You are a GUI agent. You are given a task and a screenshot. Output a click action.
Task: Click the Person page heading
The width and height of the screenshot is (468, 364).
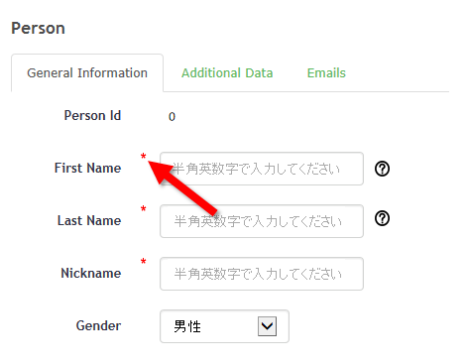click(x=38, y=28)
